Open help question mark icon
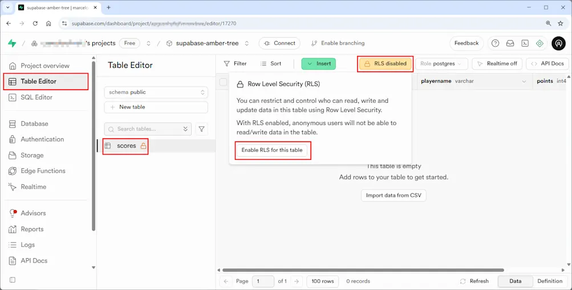 [x=495, y=43]
